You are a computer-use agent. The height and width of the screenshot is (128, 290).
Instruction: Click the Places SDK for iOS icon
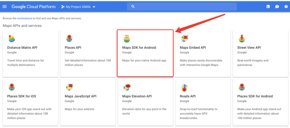pos(12,87)
